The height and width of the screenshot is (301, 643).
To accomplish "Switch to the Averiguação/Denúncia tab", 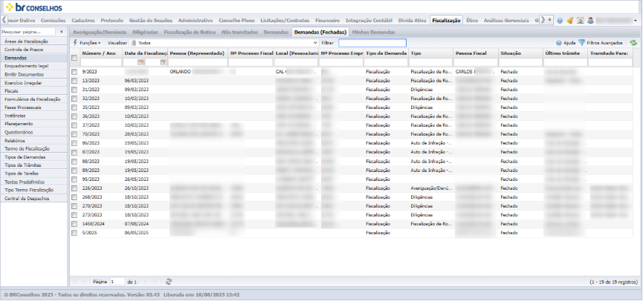I will (x=100, y=32).
